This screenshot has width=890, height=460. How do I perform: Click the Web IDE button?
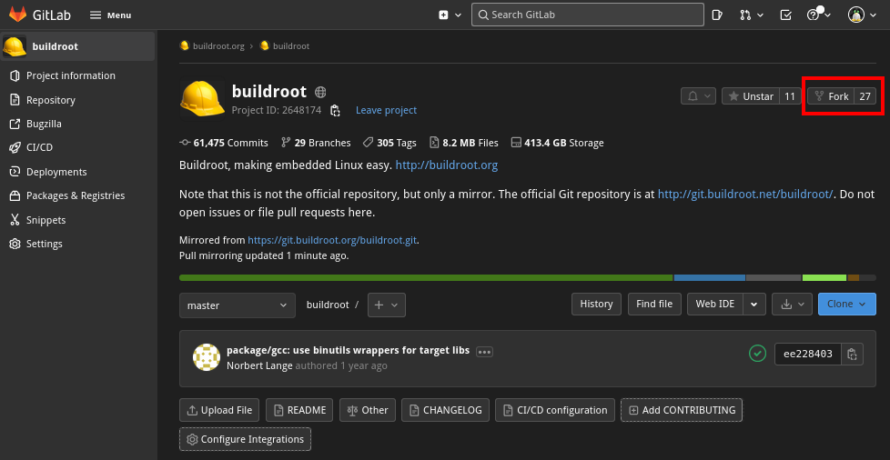714,304
